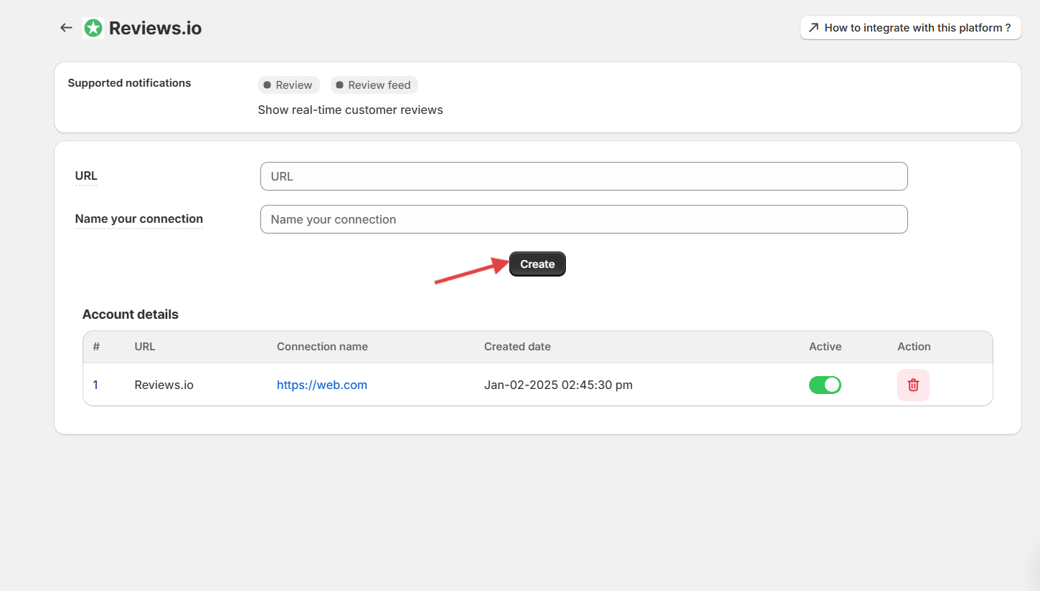Open the https://web.com link

click(x=322, y=385)
